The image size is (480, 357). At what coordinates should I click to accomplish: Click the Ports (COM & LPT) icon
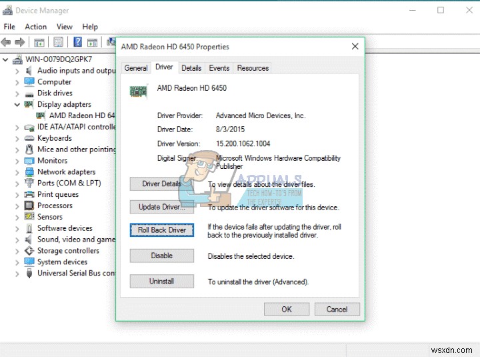tap(29, 184)
